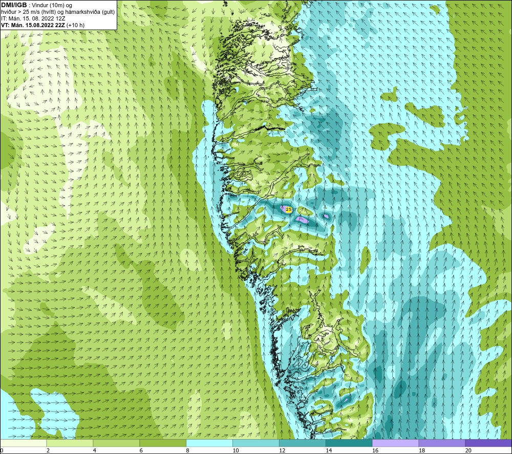Click the VT valid time line

pyautogui.click(x=43, y=25)
